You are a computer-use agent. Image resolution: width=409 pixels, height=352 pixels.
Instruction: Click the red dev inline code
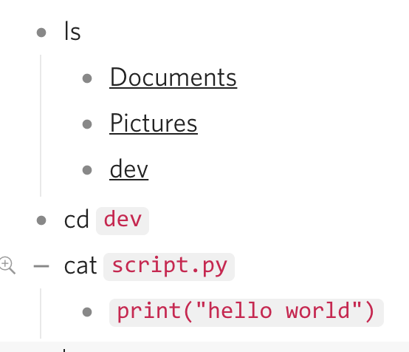[x=123, y=221]
